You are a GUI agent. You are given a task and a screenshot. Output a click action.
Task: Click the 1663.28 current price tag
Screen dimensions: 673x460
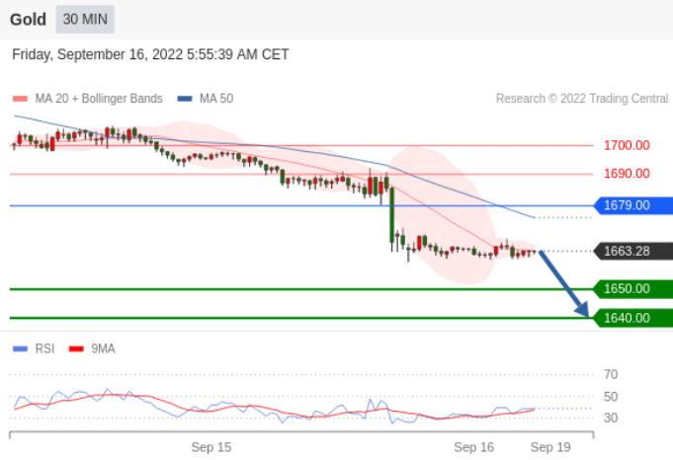click(x=633, y=251)
